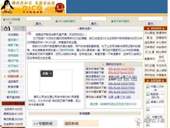Open partner link 斯仕寻呼
170x128 pixels.
coord(161,52)
